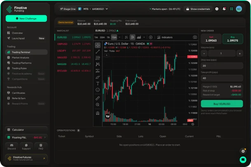Add a compare symbol with the plus icon
The image size is (251, 167).
click(x=150, y=37)
